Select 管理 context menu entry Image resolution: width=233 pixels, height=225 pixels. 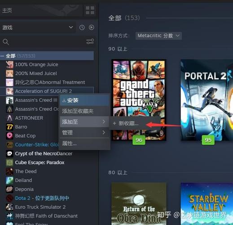click(x=84, y=133)
